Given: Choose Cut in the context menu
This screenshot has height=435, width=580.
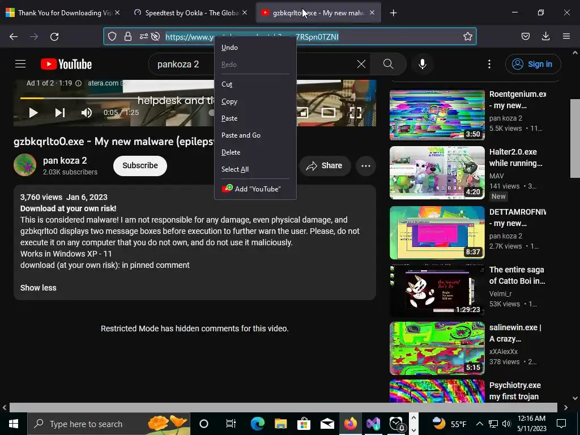Looking at the screenshot, I should 255,84.
